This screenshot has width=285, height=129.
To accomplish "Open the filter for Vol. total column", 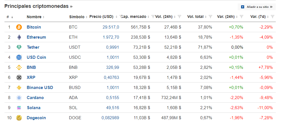I will pos(210,17).
